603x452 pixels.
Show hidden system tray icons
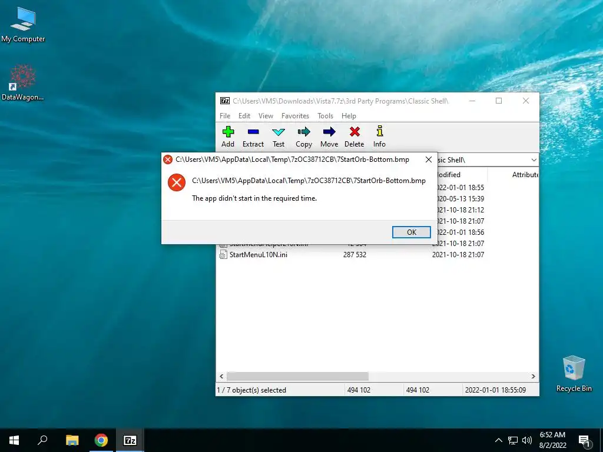[x=498, y=440]
